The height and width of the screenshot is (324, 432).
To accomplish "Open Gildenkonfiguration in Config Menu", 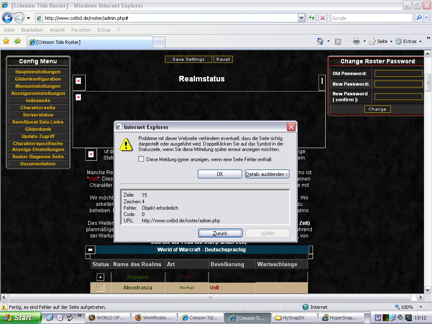I will (38, 79).
